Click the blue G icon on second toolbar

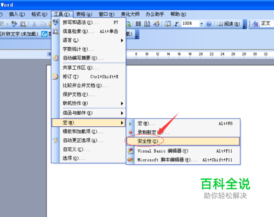point(44,34)
